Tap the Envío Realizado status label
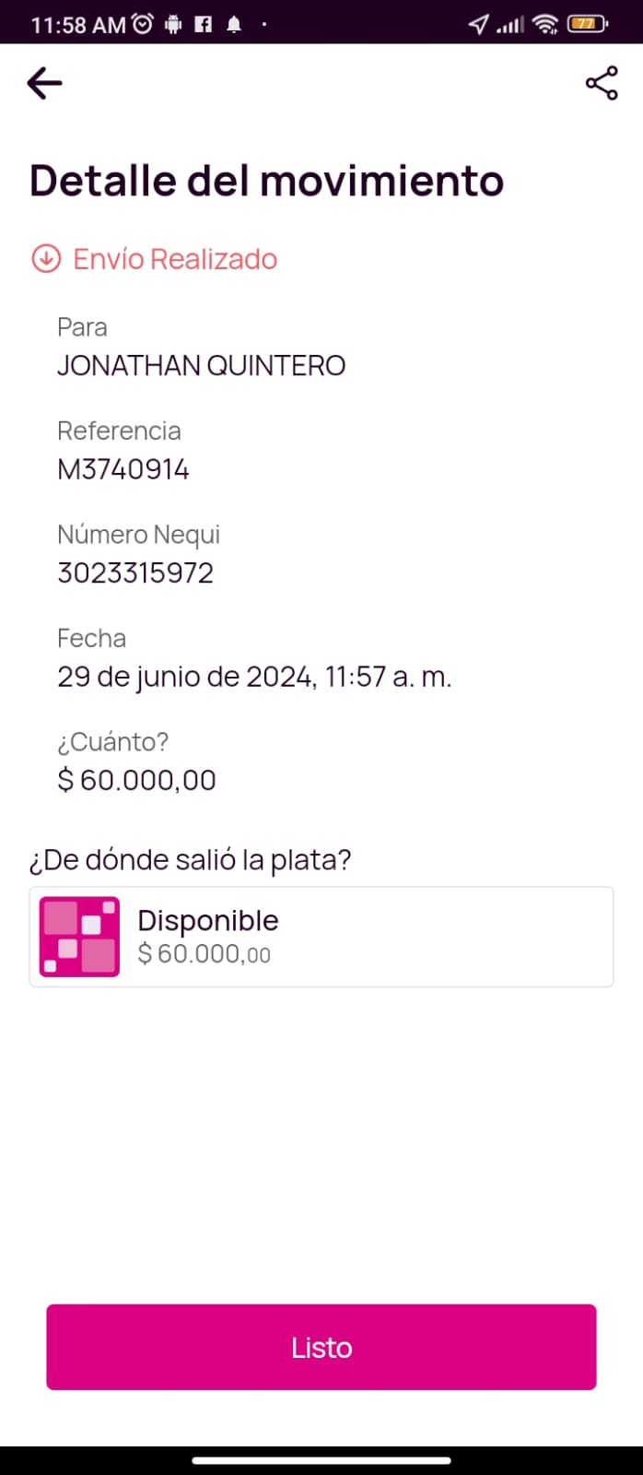The height and width of the screenshot is (1475, 643). pyautogui.click(x=175, y=259)
